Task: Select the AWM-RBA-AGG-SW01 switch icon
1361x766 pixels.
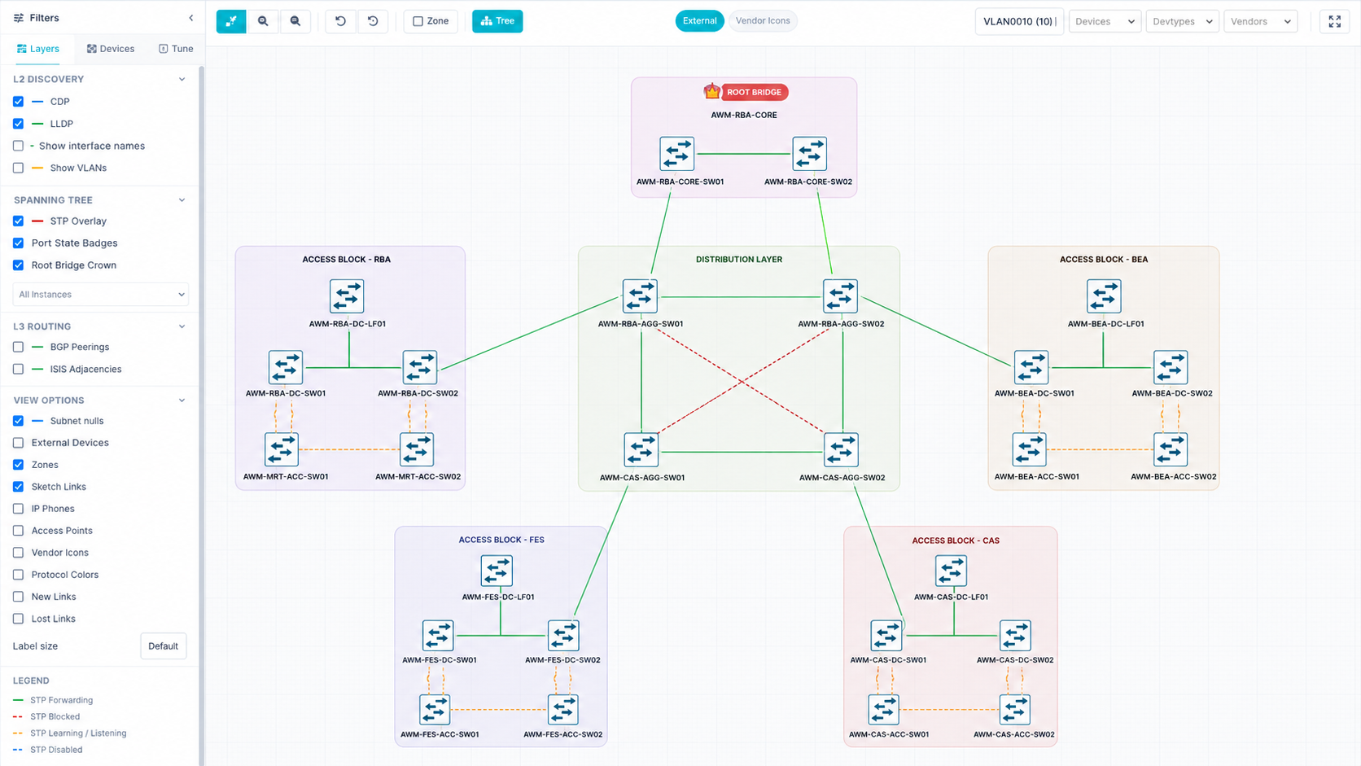Action: (x=640, y=296)
